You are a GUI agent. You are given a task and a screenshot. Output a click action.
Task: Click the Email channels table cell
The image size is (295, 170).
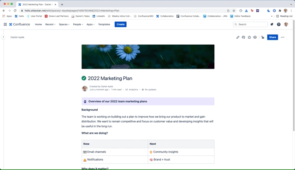pos(115,152)
